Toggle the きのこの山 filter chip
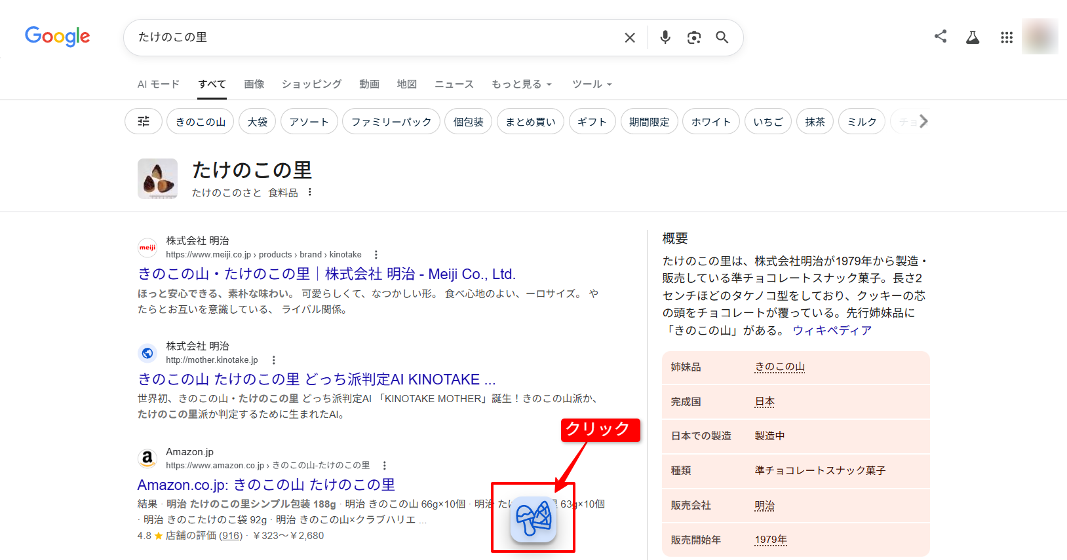The image size is (1067, 560). [200, 122]
